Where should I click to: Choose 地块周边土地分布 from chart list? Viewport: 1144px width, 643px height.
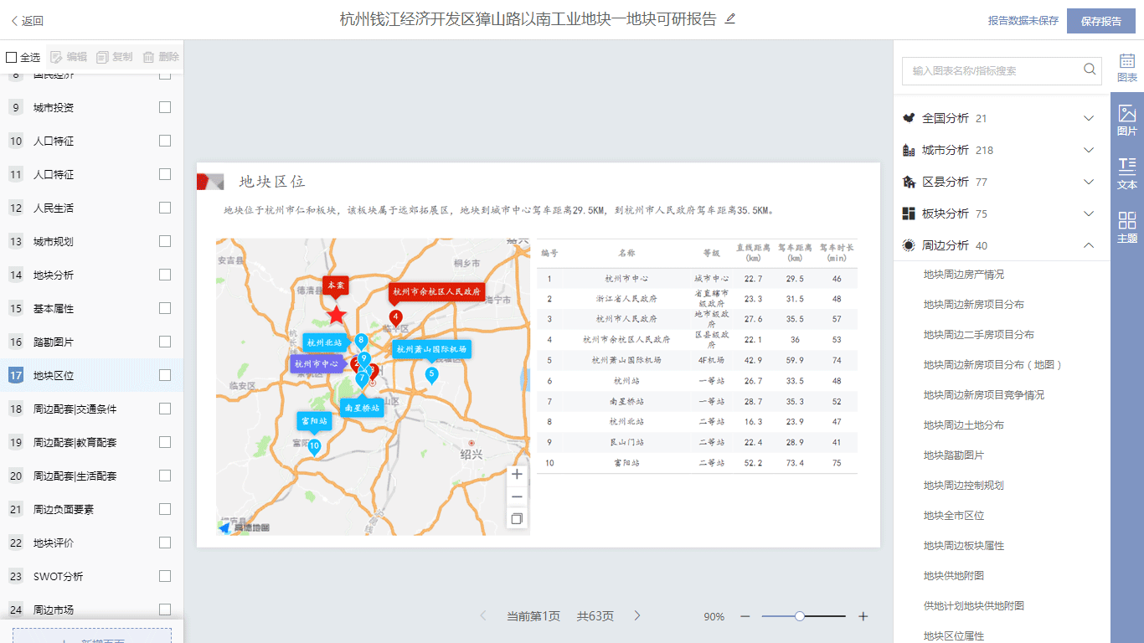[963, 425]
